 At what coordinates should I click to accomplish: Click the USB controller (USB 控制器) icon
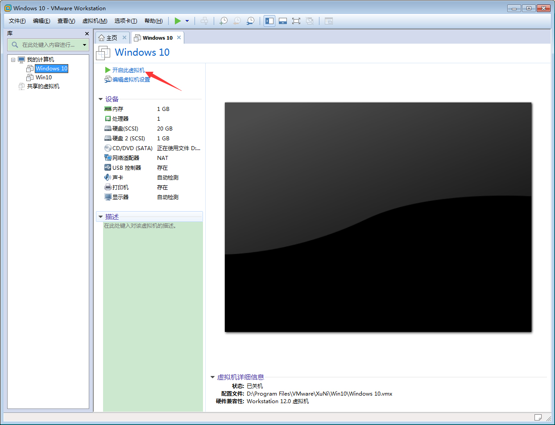tap(108, 168)
